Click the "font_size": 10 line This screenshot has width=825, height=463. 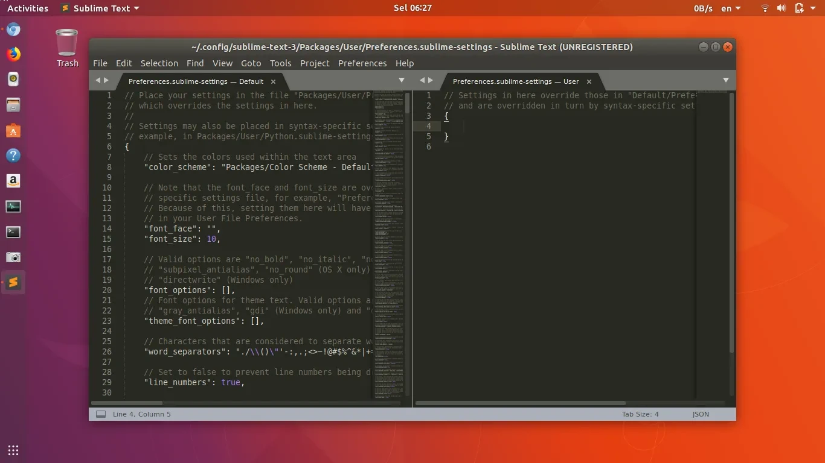(x=182, y=239)
